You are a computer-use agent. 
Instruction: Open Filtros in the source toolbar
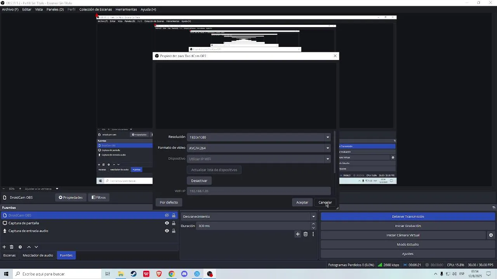pos(99,198)
